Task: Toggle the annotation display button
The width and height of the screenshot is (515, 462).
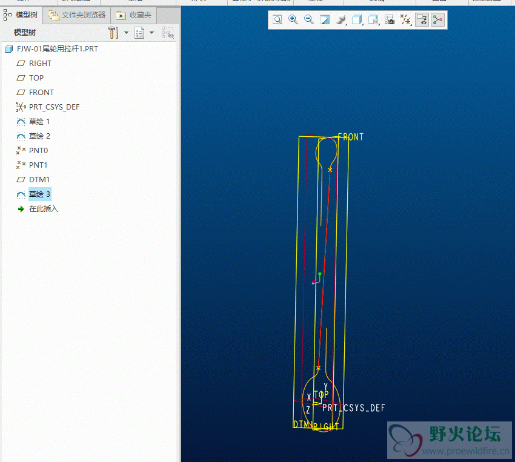Action: (x=422, y=20)
